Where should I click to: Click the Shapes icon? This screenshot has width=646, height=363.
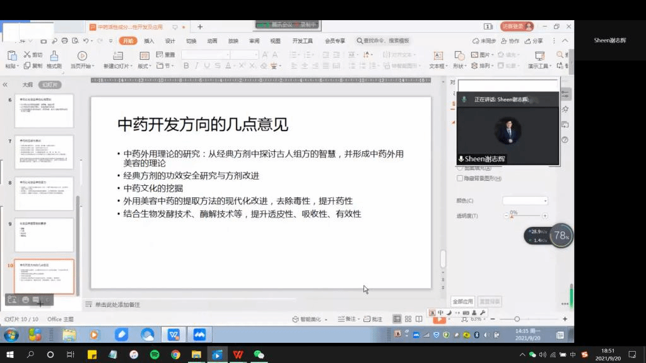click(x=459, y=55)
